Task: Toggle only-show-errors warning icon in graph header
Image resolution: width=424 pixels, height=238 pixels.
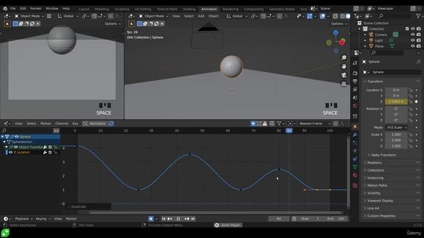Action: (x=265, y=124)
